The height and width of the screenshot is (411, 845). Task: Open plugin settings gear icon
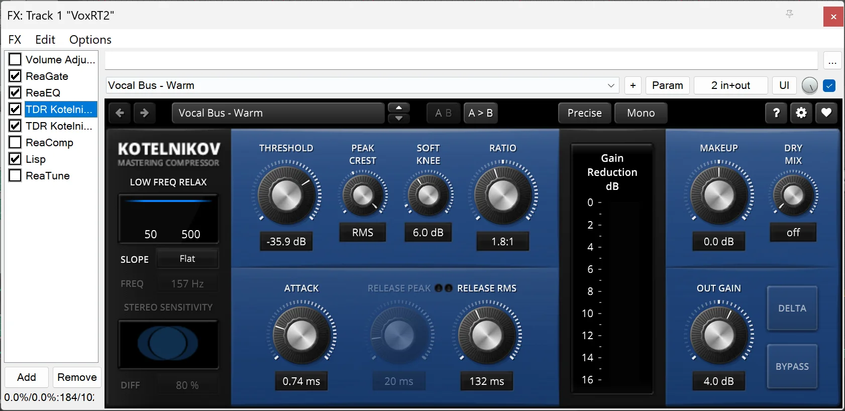(x=801, y=113)
